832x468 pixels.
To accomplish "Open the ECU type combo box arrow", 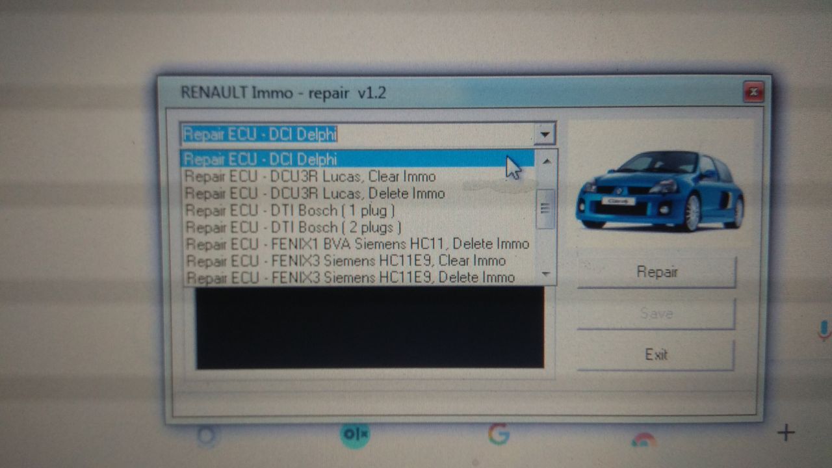I will 544,135.
